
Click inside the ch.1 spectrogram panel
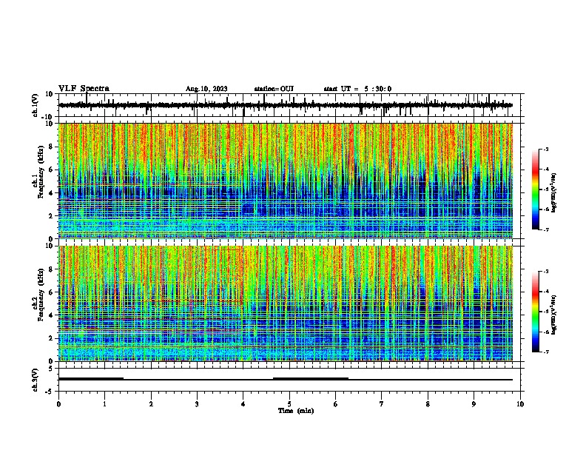[x=286, y=181]
